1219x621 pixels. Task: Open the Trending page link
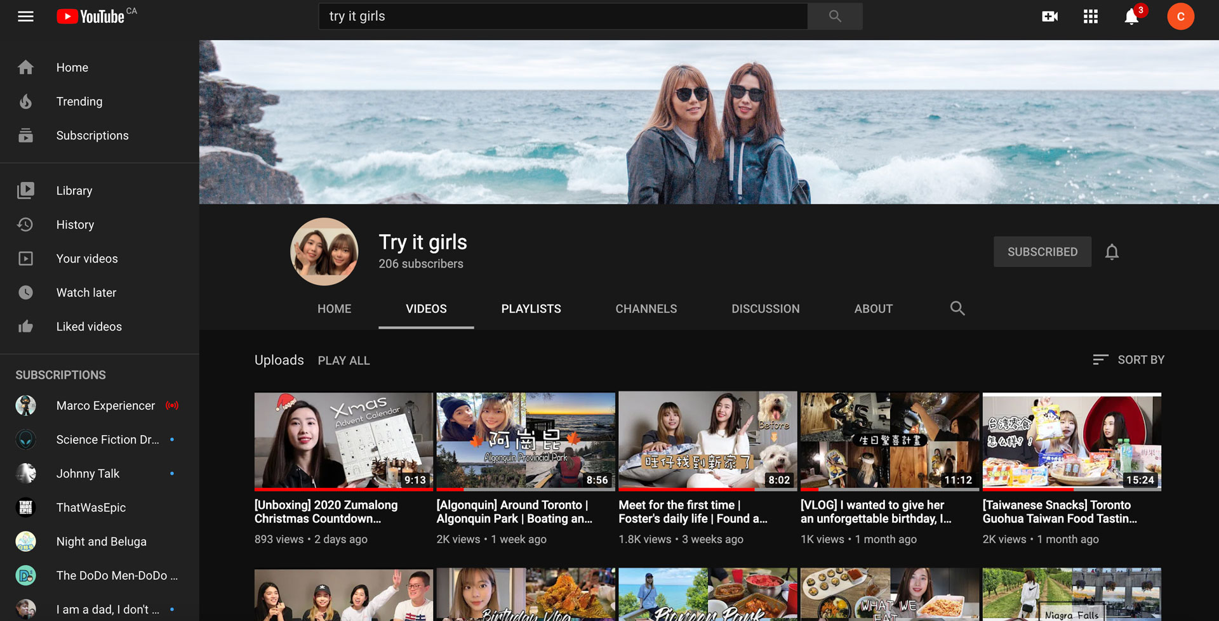(79, 101)
